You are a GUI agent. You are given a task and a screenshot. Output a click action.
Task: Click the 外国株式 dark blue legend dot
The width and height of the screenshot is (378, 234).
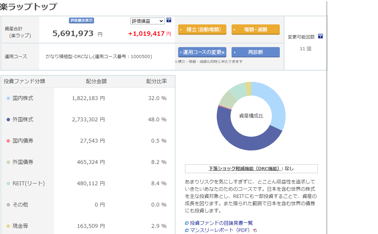coord(8,120)
